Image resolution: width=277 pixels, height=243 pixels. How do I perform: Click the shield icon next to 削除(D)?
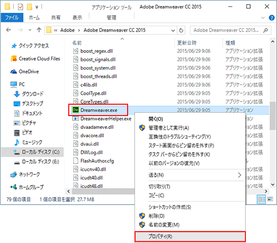tap(142, 216)
